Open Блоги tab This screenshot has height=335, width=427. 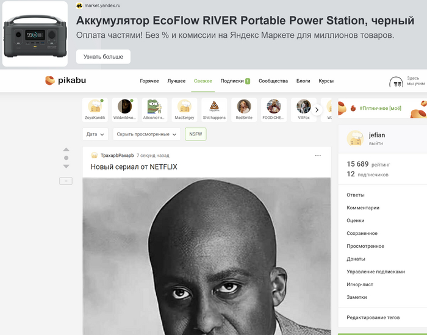(x=303, y=81)
